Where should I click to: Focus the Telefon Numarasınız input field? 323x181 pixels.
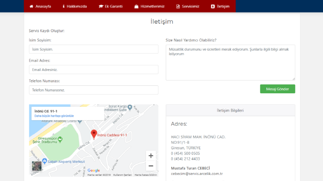coord(94,90)
